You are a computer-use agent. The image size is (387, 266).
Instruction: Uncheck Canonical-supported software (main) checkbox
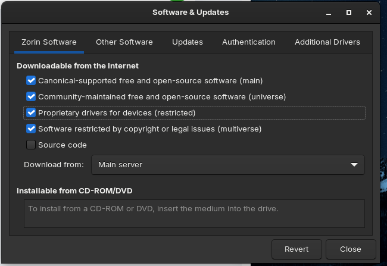click(x=31, y=80)
